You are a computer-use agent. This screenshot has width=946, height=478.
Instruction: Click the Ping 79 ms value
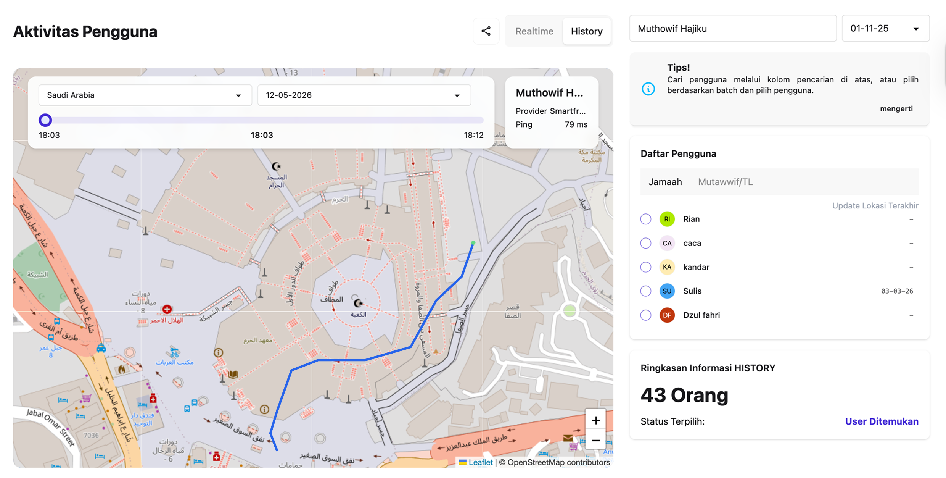pos(576,124)
